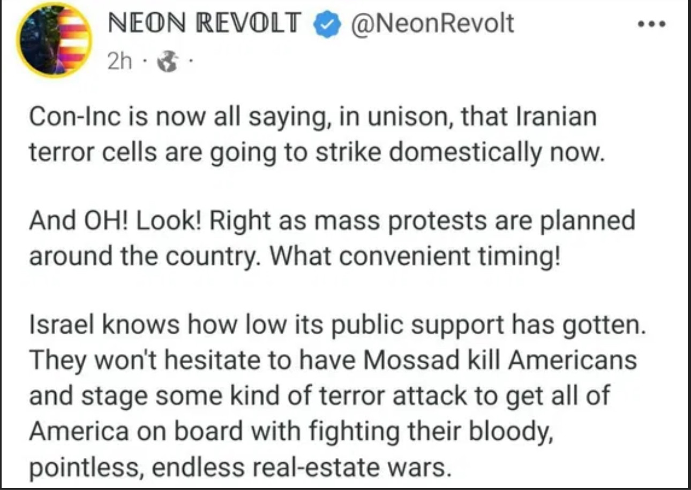Click the 2h post timestamp

tap(119, 63)
